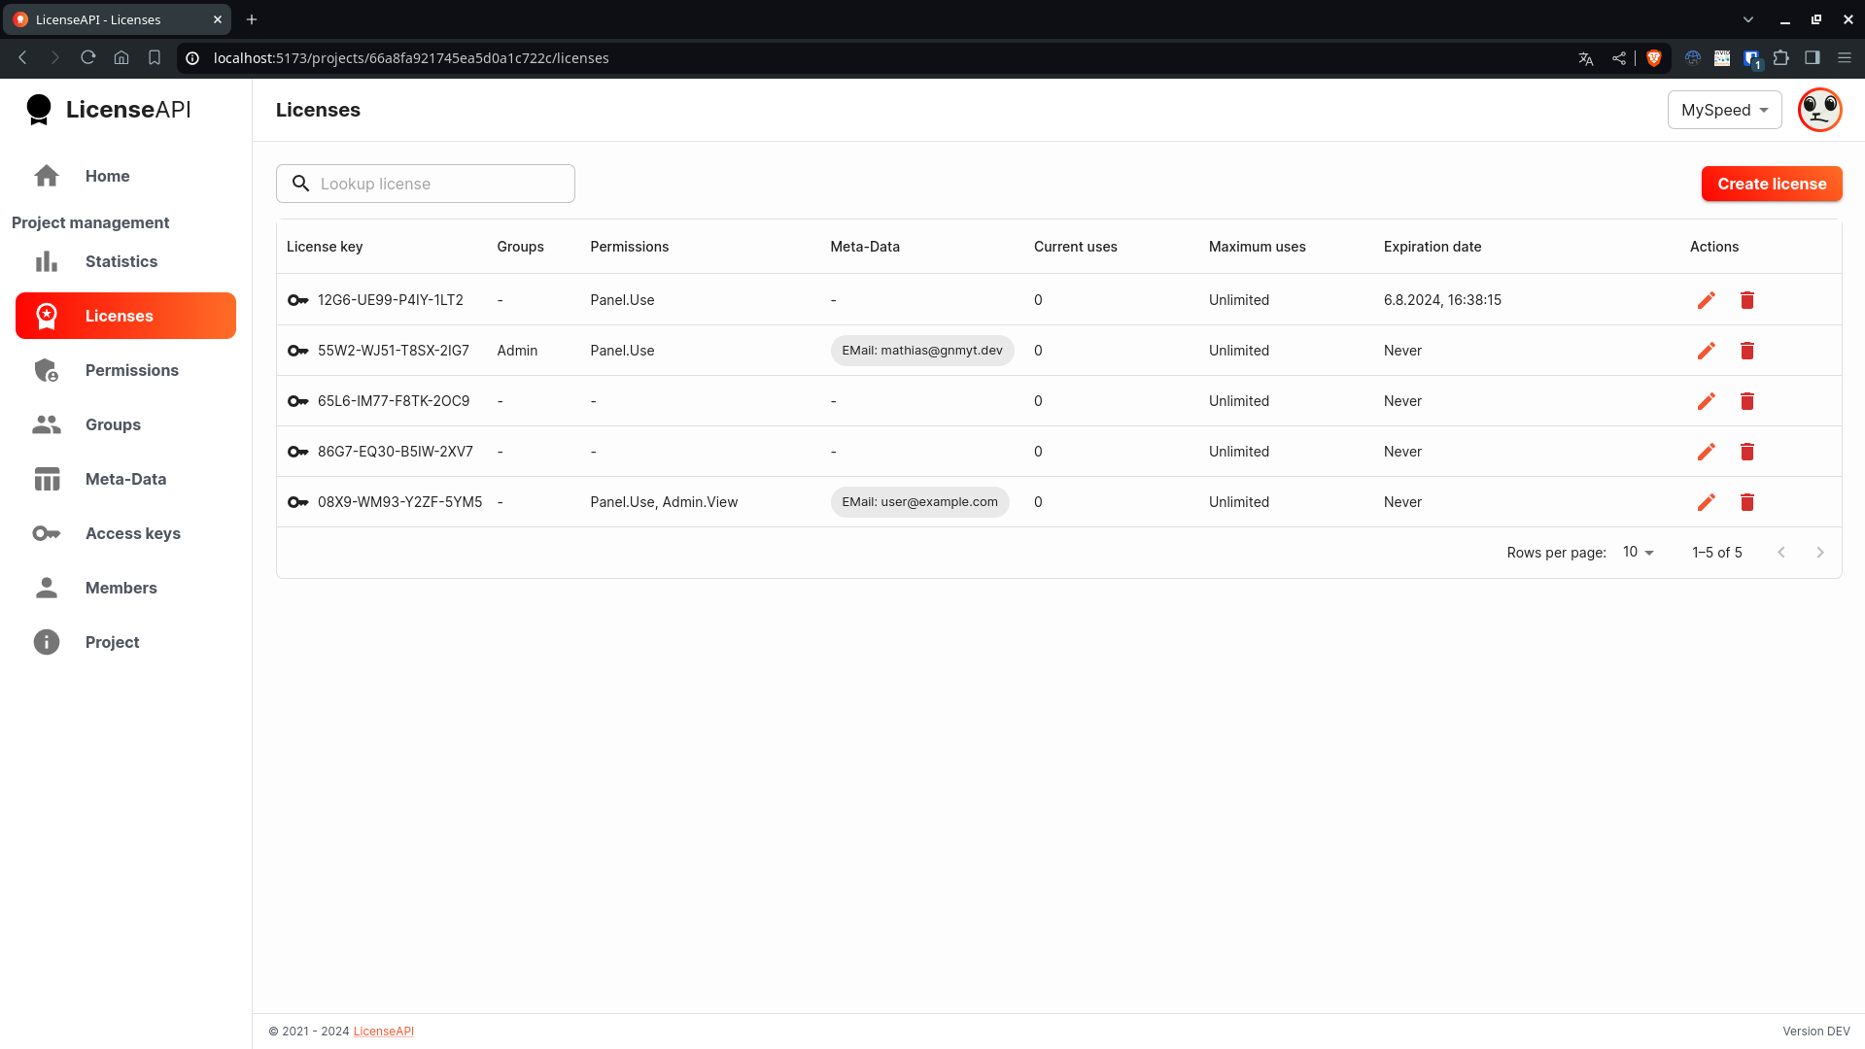The width and height of the screenshot is (1865, 1049).
Task: Open Statistics page
Action: [x=125, y=261]
